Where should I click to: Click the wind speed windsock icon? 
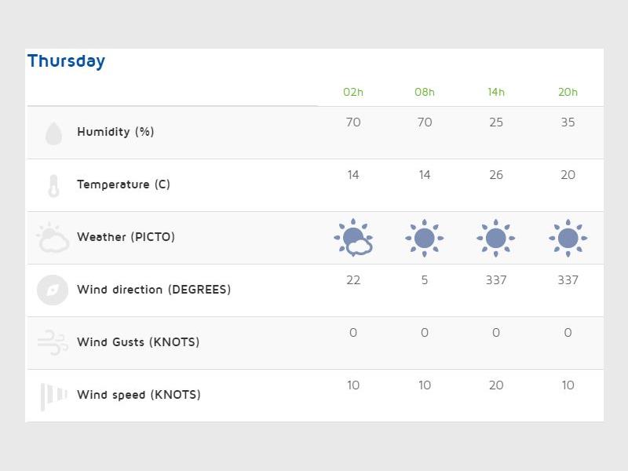click(53, 395)
